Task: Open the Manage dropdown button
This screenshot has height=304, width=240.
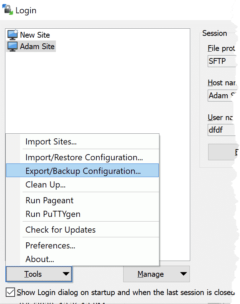Action: click(156, 274)
